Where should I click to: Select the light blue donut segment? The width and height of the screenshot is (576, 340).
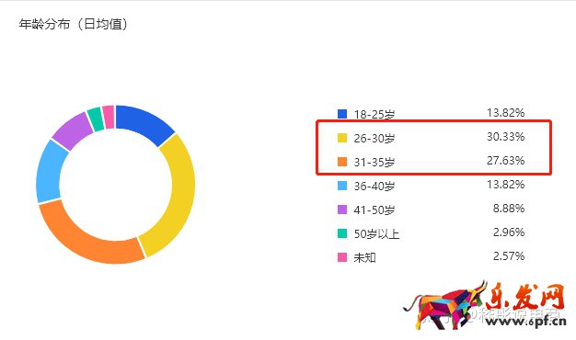(50, 173)
